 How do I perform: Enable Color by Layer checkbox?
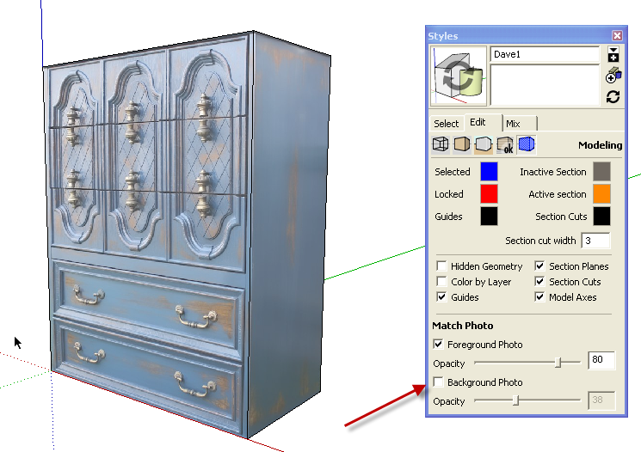(441, 282)
